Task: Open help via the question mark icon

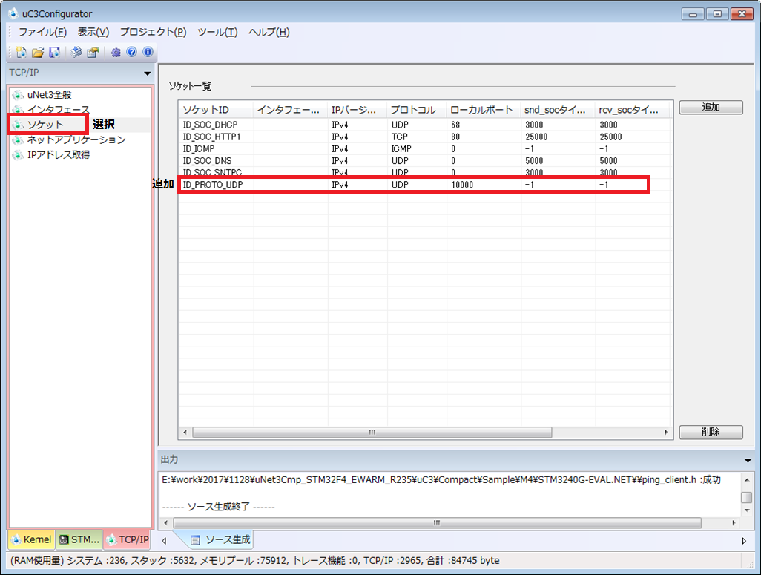Action: pyautogui.click(x=131, y=52)
